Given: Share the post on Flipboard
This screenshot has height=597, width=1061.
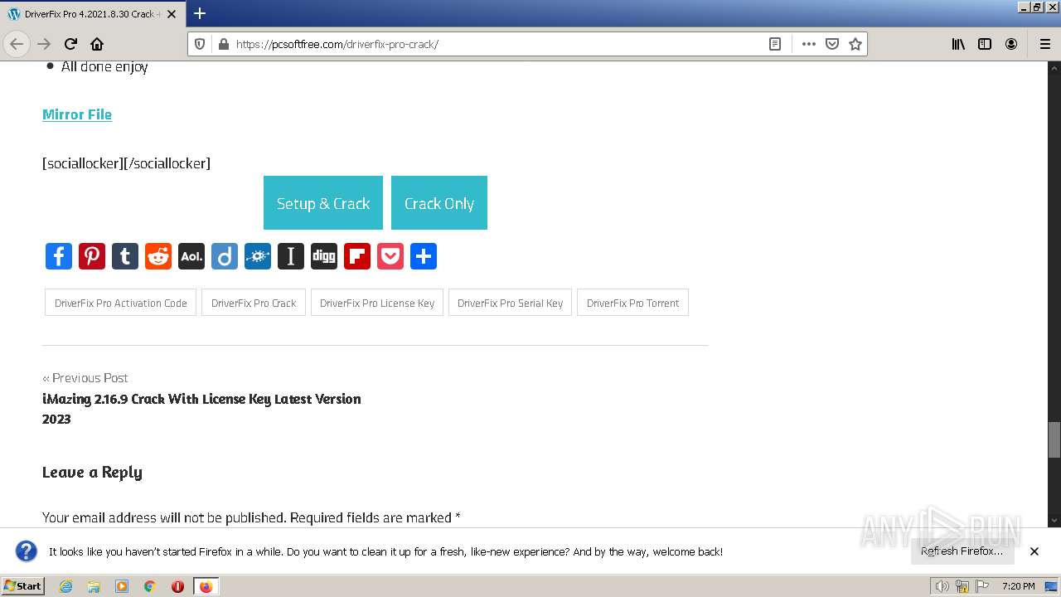Looking at the screenshot, I should [x=357, y=256].
